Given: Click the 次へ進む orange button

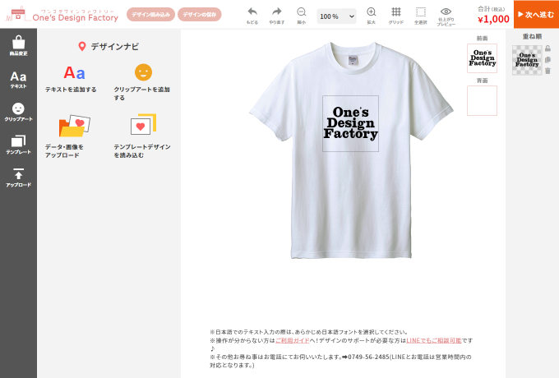Looking at the screenshot, I should click(536, 14).
